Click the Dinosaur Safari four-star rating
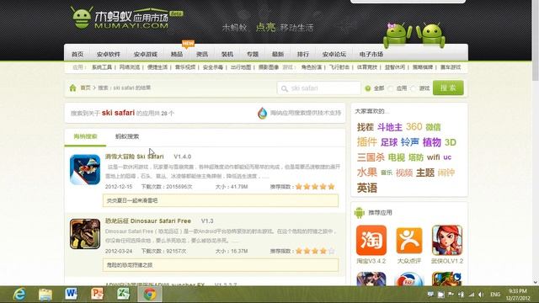Image resolution: width=539 pixels, height=303 pixels. pos(315,251)
